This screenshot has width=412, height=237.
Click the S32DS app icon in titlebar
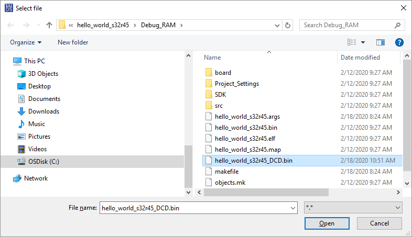(9, 8)
